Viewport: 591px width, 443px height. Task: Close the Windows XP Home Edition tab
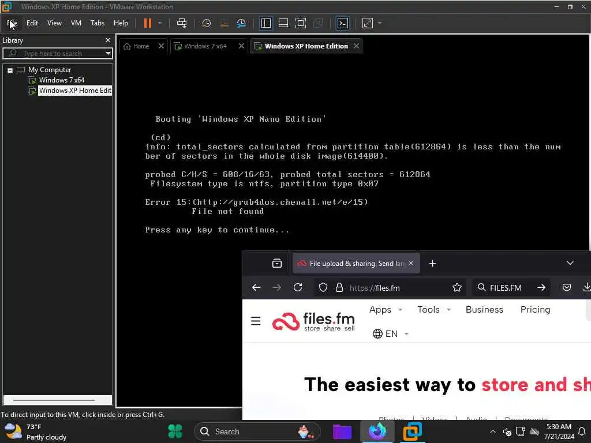pos(356,46)
